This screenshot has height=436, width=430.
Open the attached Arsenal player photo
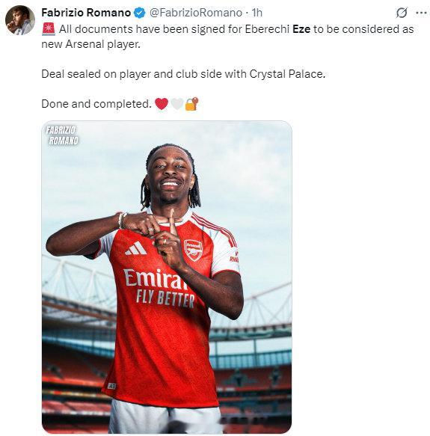tap(167, 277)
